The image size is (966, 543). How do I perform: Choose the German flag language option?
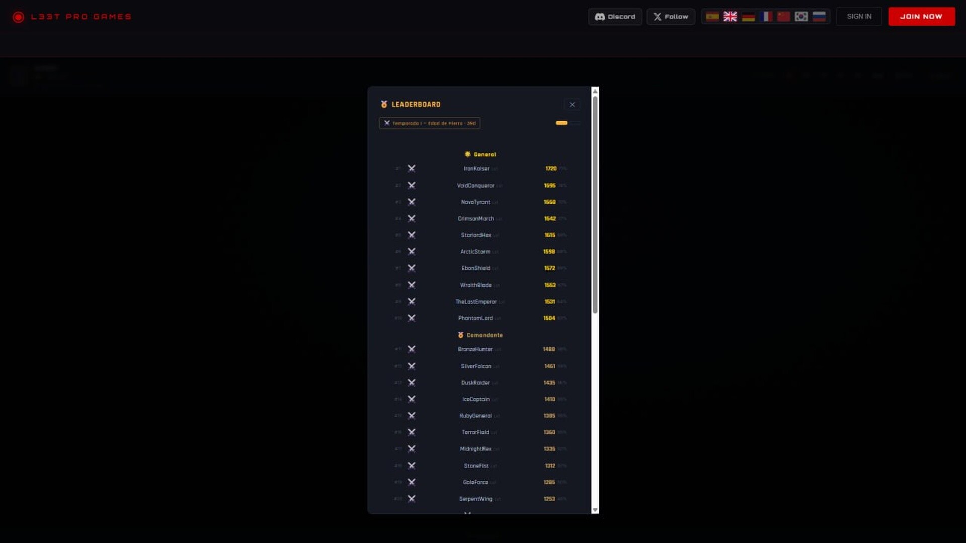point(748,17)
